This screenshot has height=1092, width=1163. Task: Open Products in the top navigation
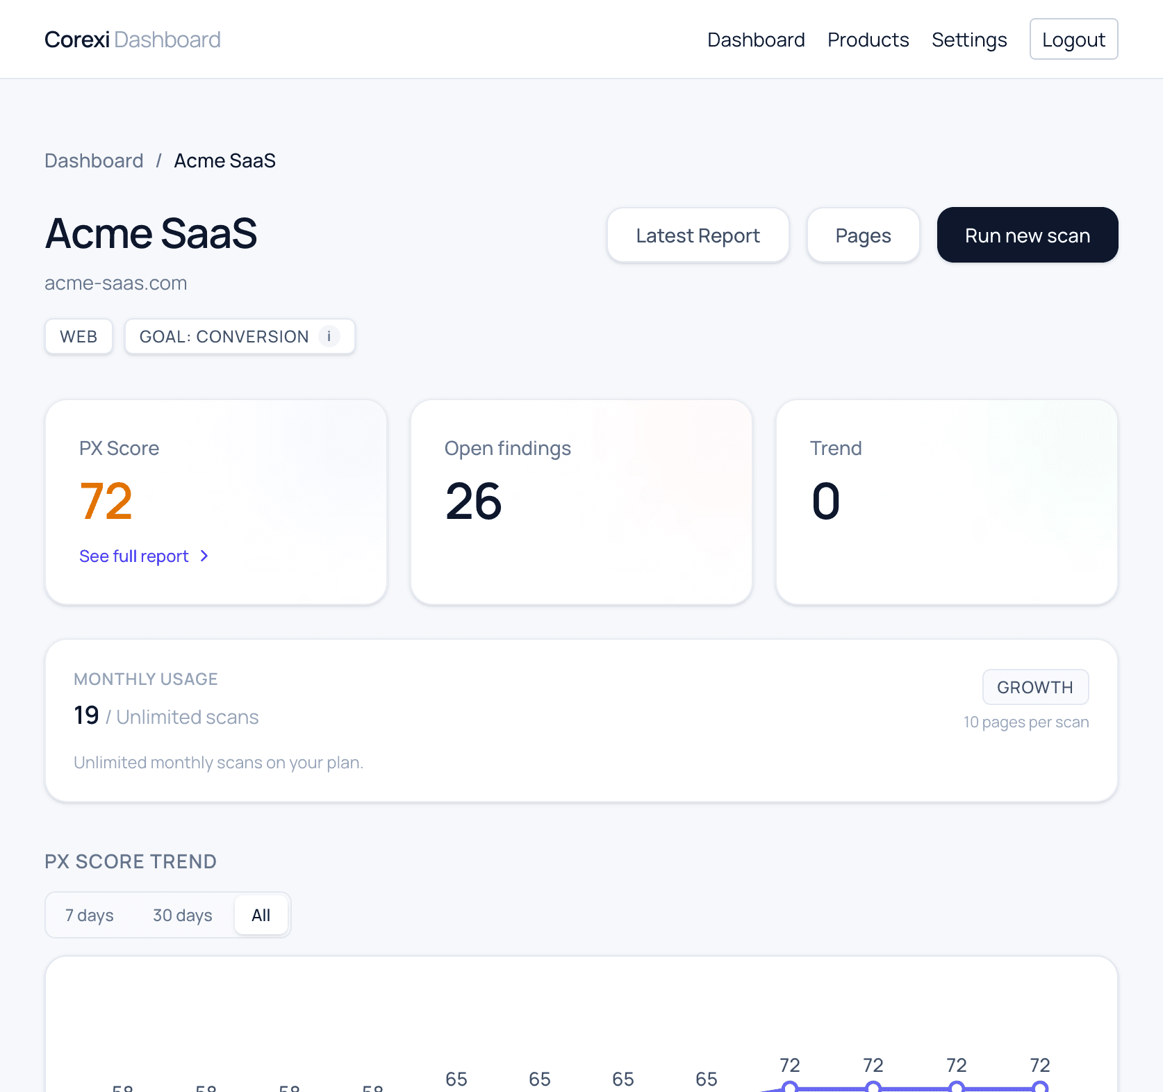[x=868, y=40]
